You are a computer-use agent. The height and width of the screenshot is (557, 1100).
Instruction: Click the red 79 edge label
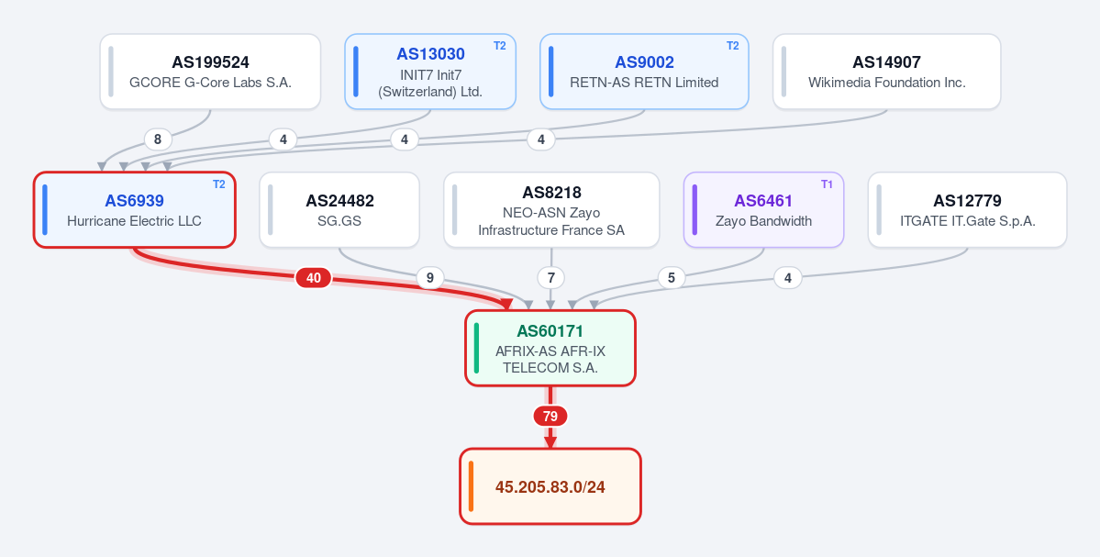[x=550, y=417]
